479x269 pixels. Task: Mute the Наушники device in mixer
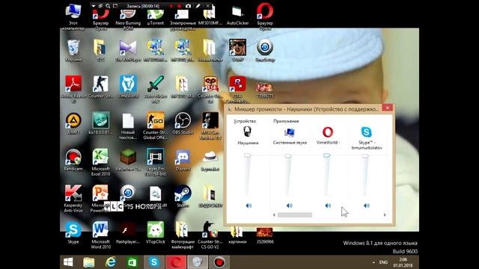[x=248, y=205]
